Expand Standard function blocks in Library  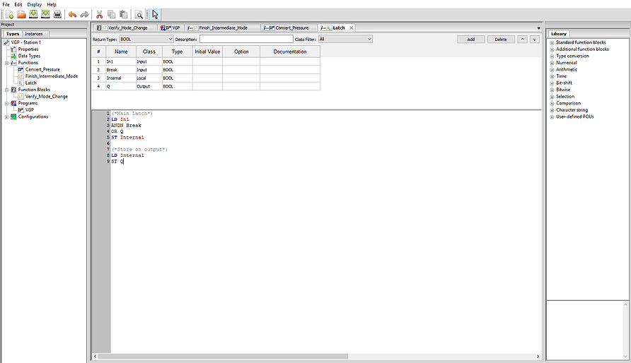point(552,42)
